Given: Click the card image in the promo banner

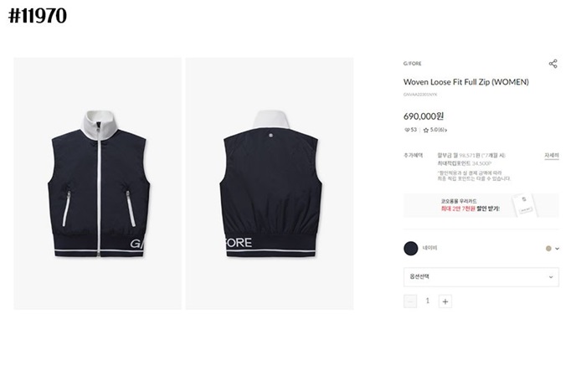Looking at the screenshot, I should pos(525,205).
